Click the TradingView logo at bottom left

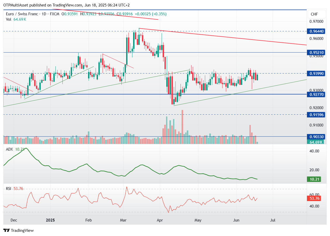click(x=18, y=230)
